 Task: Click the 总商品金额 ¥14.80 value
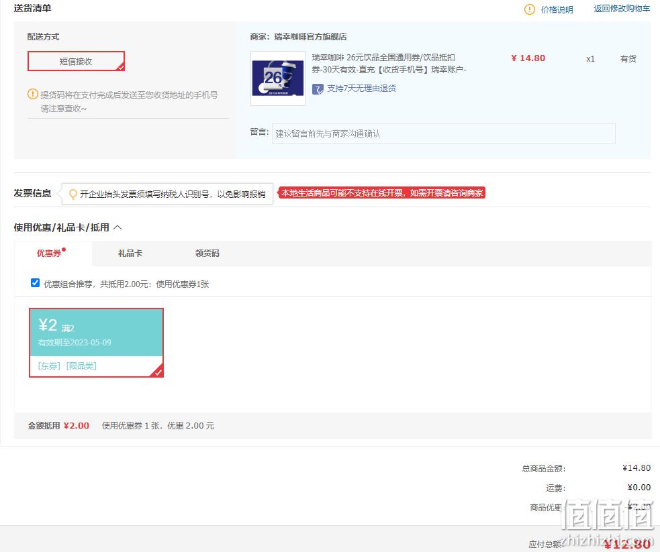[637, 468]
